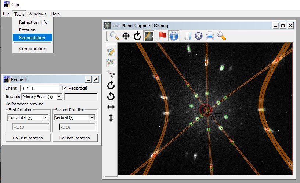
Task: Select the magnifier zoom tool
Action: coord(115,36)
